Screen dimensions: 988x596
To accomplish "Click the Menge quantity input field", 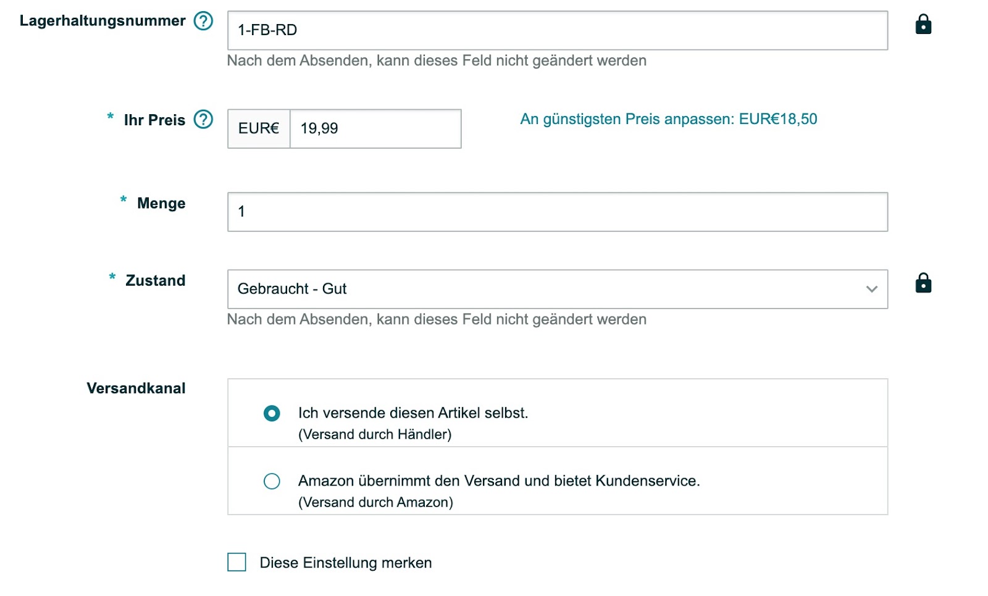I will (557, 212).
